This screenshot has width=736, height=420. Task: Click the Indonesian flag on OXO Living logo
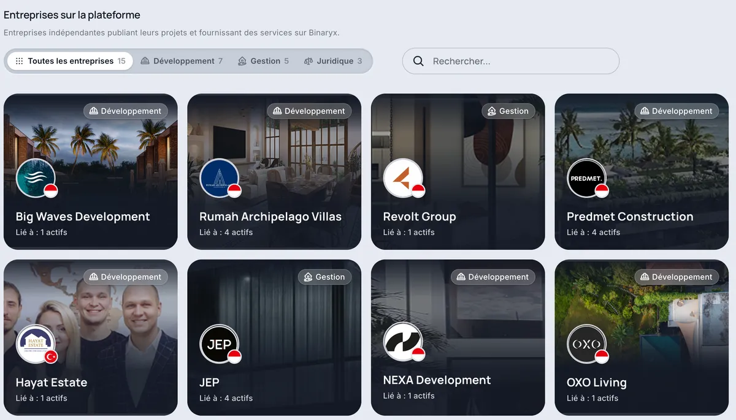point(602,356)
